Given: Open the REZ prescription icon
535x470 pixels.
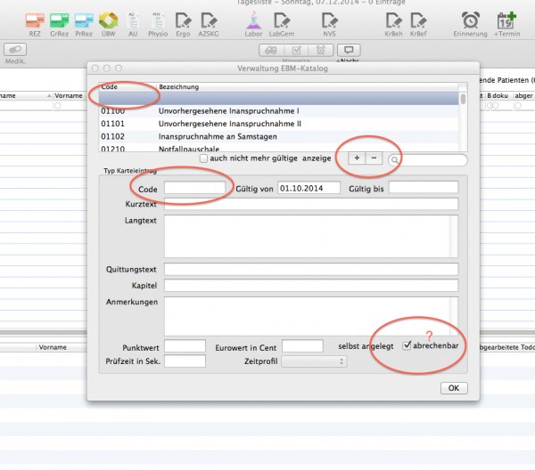Looking at the screenshot, I should tap(35, 21).
